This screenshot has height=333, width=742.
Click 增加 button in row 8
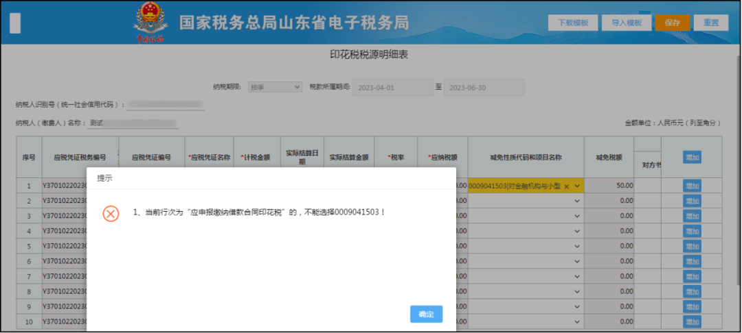(692, 291)
